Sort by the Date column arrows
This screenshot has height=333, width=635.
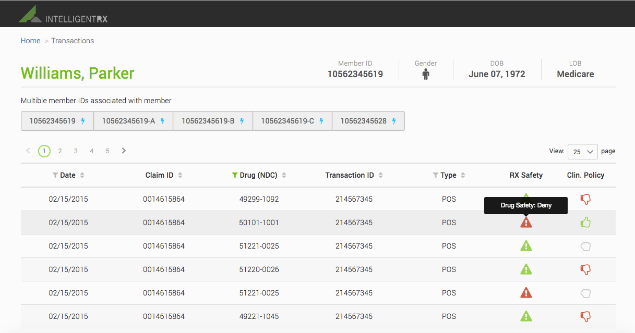pyautogui.click(x=82, y=176)
